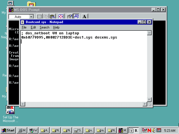
Task: Click the Paste icon in the MS-DOS toolbar
Action: (52, 17)
